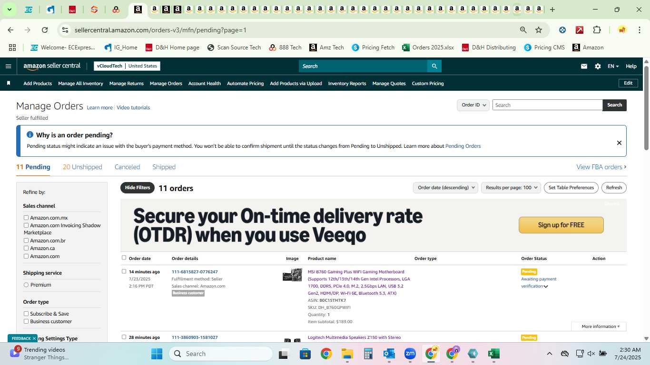Click the order search input next to Order ID

click(x=547, y=105)
